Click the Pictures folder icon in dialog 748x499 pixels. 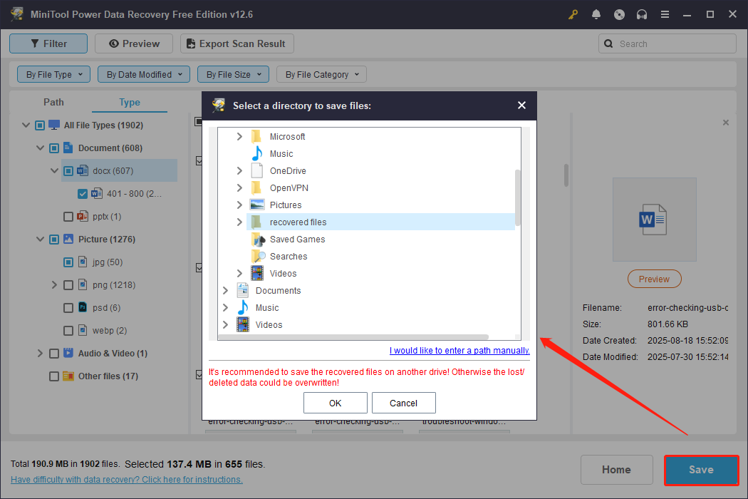257,205
